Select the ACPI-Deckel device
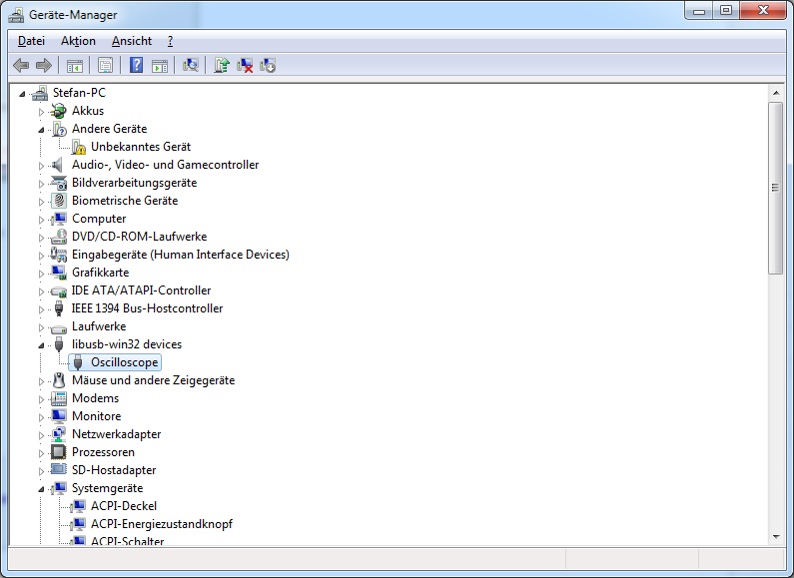Image resolution: width=794 pixels, height=578 pixels. 124,506
